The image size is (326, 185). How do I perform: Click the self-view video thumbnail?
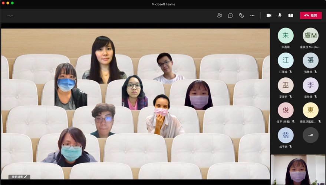[298, 170]
